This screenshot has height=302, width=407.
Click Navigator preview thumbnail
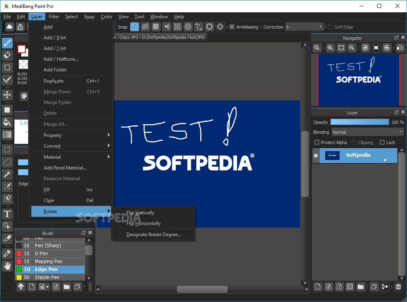(359, 80)
